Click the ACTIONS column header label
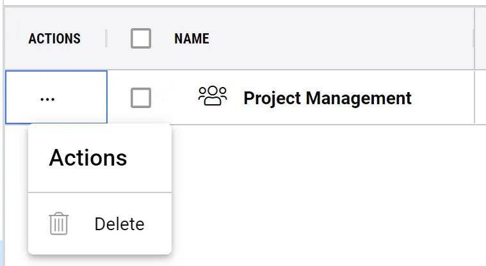The width and height of the screenshot is (486, 266). pos(54,39)
